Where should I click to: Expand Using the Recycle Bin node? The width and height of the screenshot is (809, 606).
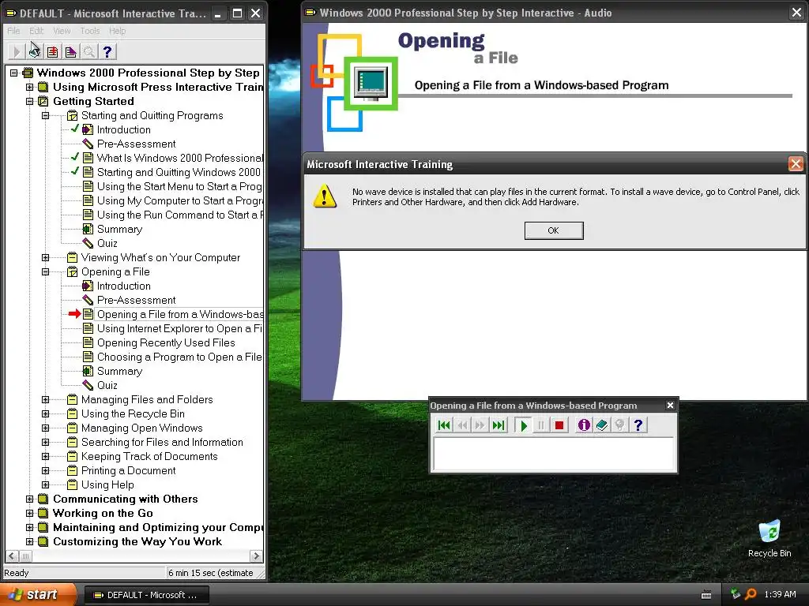pyautogui.click(x=45, y=413)
